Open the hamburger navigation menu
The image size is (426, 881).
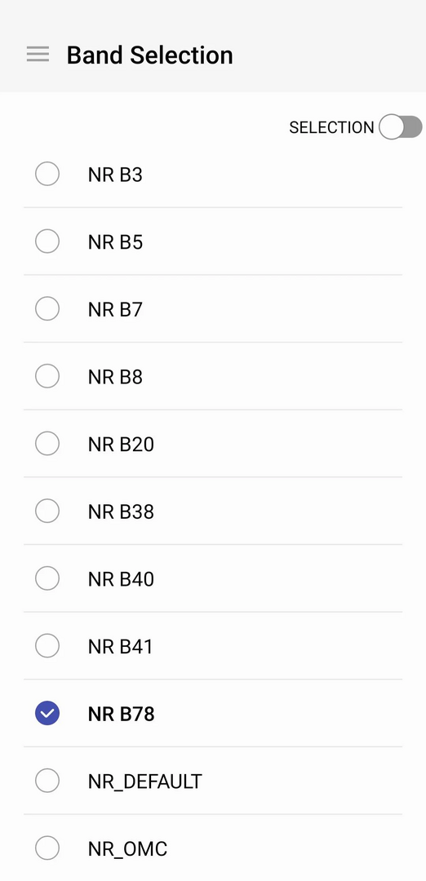(x=38, y=55)
